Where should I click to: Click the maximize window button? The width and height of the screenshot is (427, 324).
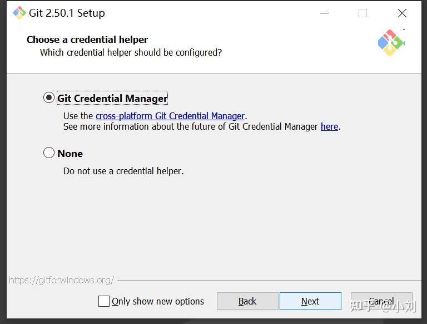pyautogui.click(x=363, y=13)
